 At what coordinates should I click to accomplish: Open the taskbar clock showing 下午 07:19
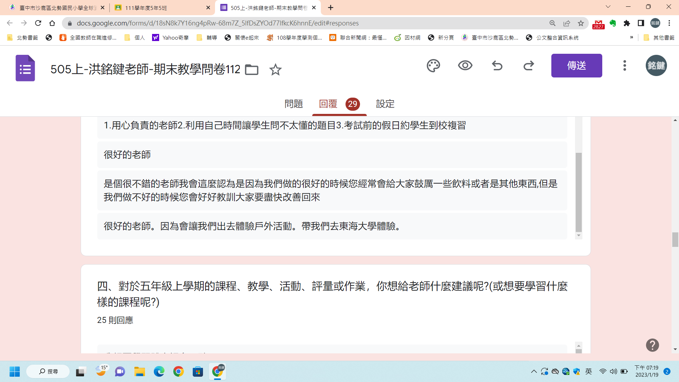646,371
